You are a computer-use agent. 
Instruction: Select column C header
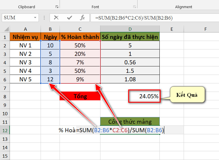[80, 29]
